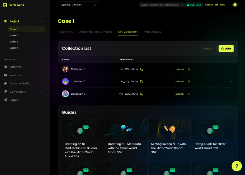Viewport: 245px width, 175px height.
Task: Click the Collection 3 name
Action: pyautogui.click(x=78, y=94)
